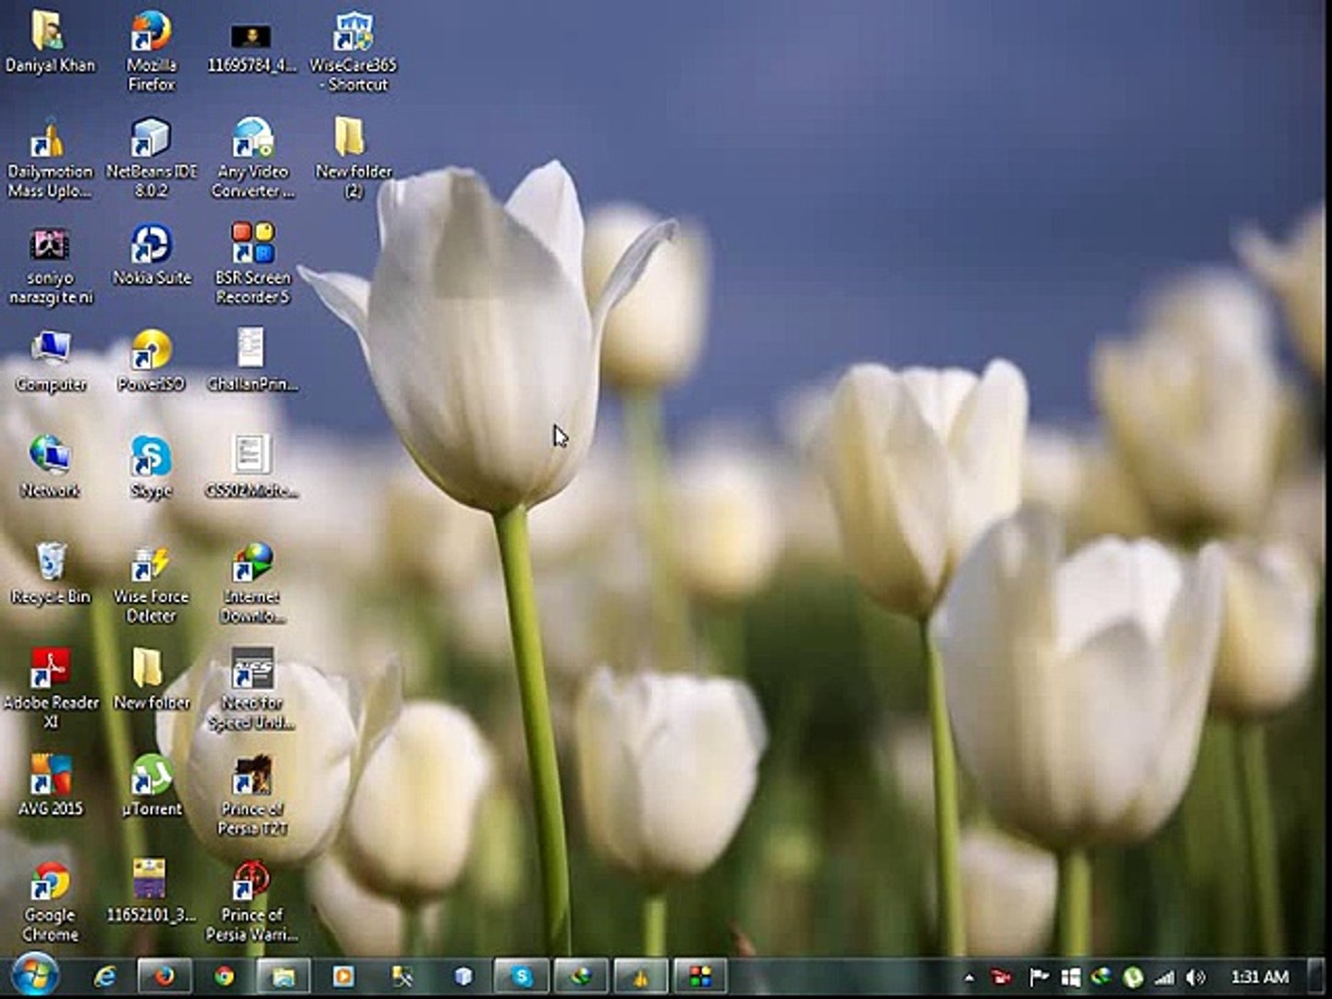The image size is (1332, 999).
Task: Click the taskbar clock showing 1:31 AM
Action: tap(1259, 977)
